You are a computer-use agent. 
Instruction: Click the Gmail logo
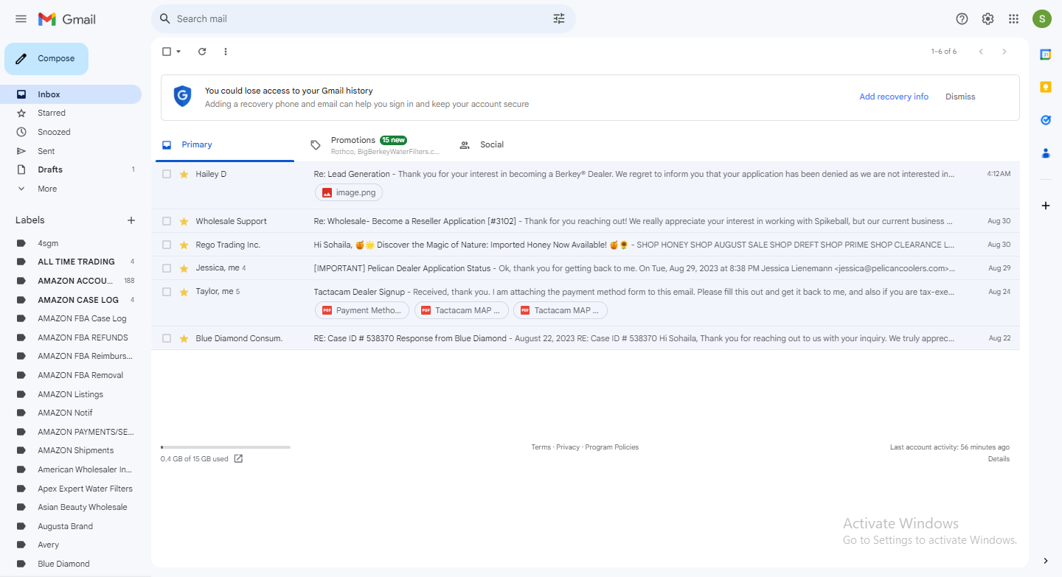[x=67, y=19]
